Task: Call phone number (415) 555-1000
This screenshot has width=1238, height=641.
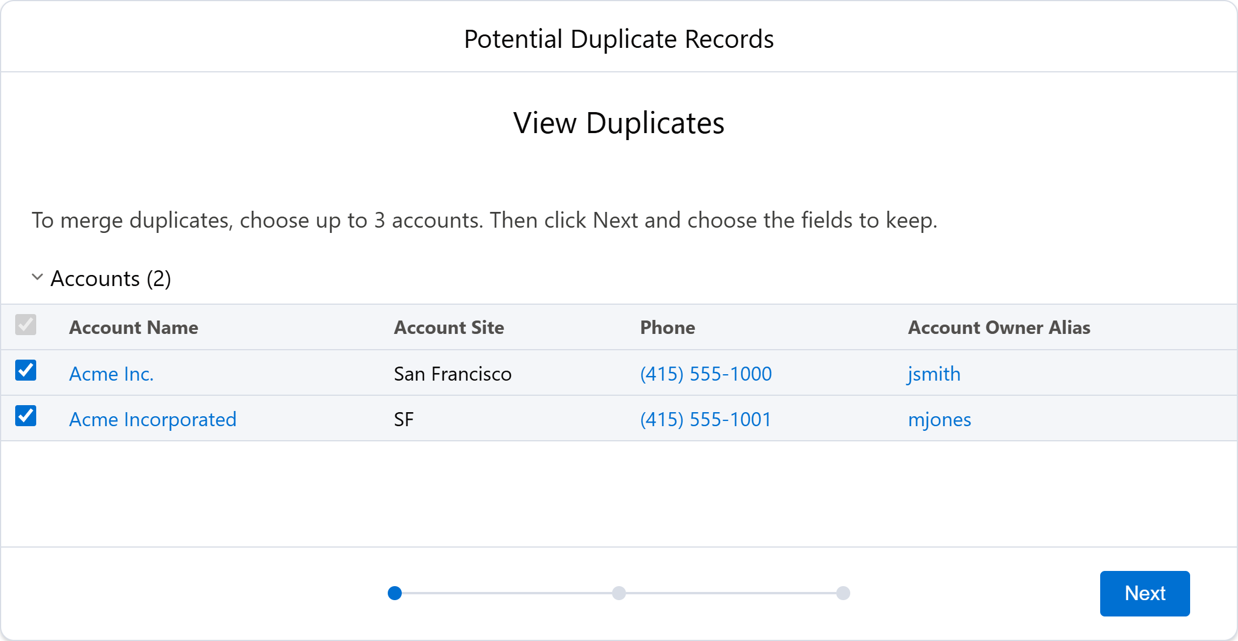Action: [x=705, y=374]
